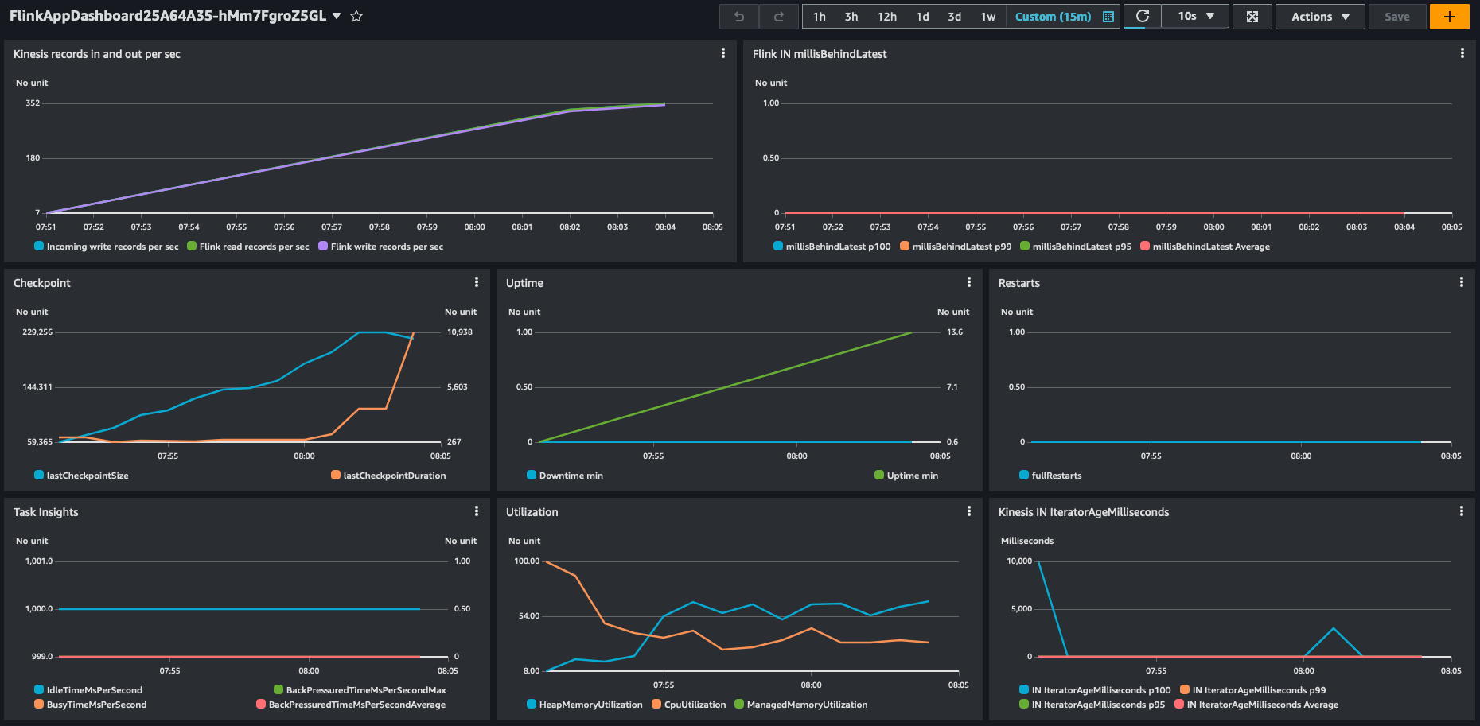The width and height of the screenshot is (1480, 726).
Task: Open the Actions dropdown
Action: (1319, 16)
